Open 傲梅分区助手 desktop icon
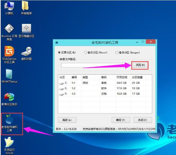Viewport: 176px width, 155px height. (9, 97)
